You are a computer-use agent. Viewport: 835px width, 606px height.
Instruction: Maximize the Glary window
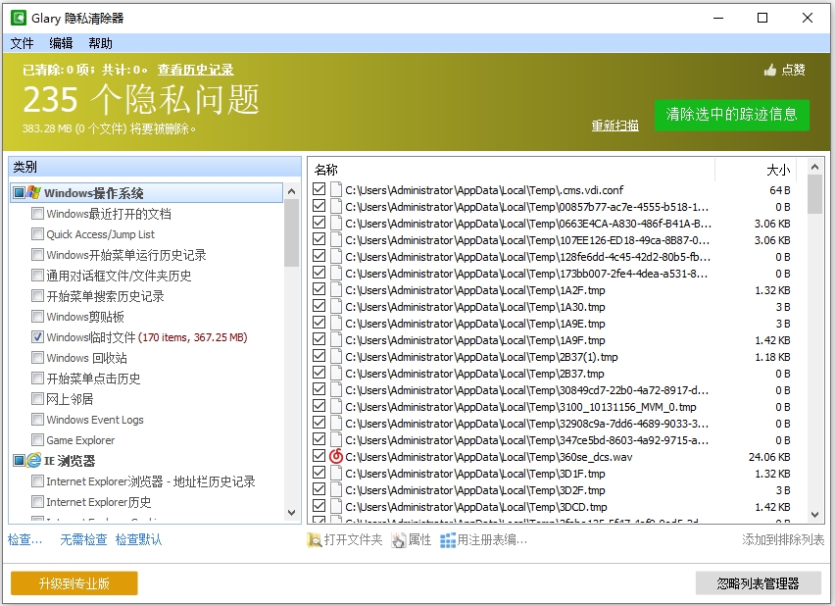(762, 18)
